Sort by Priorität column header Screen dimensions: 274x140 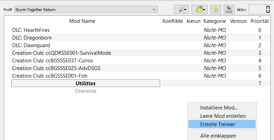(260, 21)
